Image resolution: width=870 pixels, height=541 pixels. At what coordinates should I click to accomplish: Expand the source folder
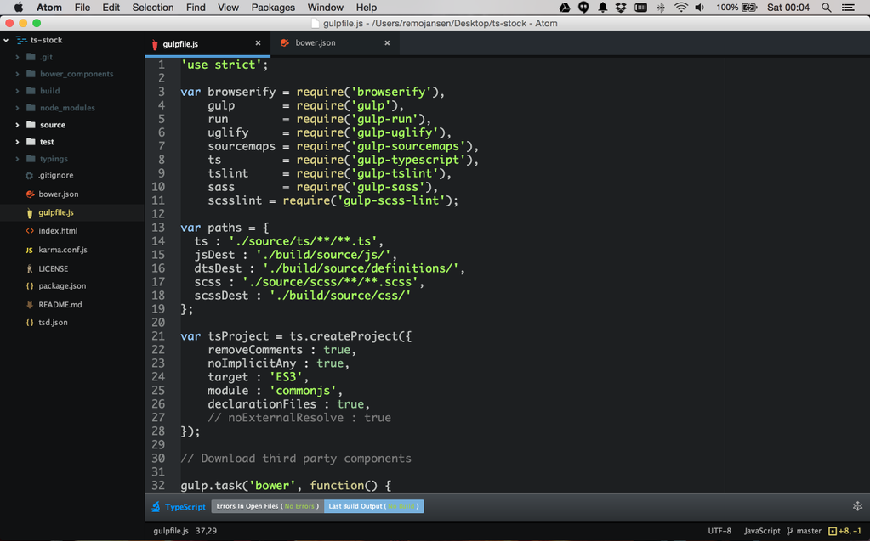point(17,125)
